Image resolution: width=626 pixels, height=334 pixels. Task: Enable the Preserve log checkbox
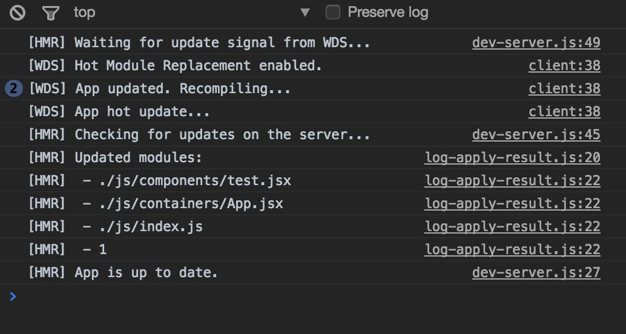click(x=333, y=12)
